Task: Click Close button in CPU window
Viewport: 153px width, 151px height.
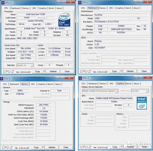Action: [67, 71]
